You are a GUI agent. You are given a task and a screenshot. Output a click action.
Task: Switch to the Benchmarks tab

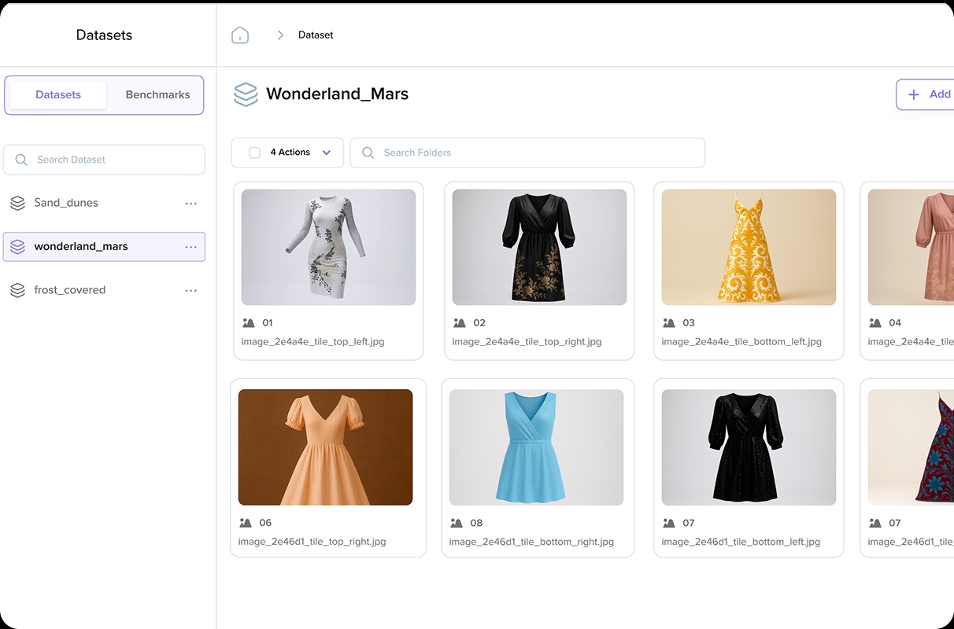coord(157,95)
